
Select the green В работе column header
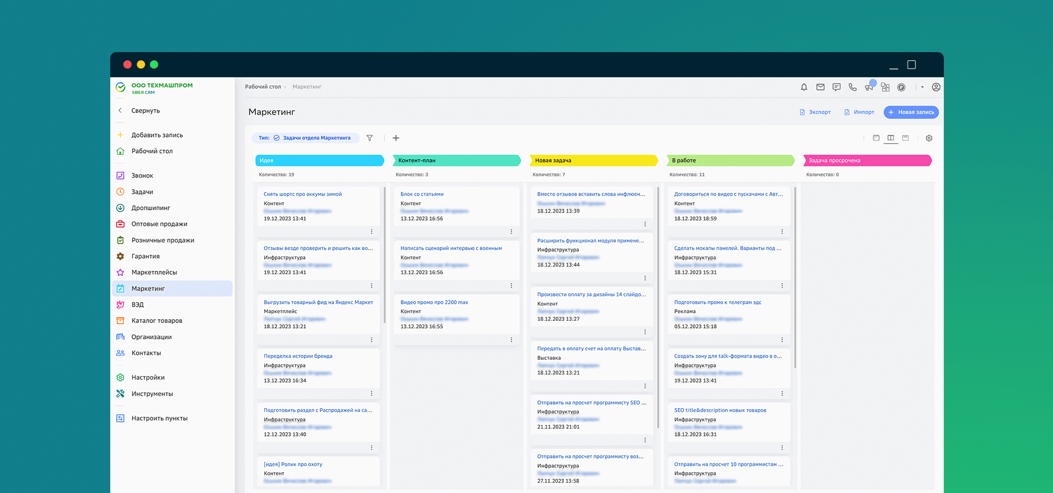[731, 161]
